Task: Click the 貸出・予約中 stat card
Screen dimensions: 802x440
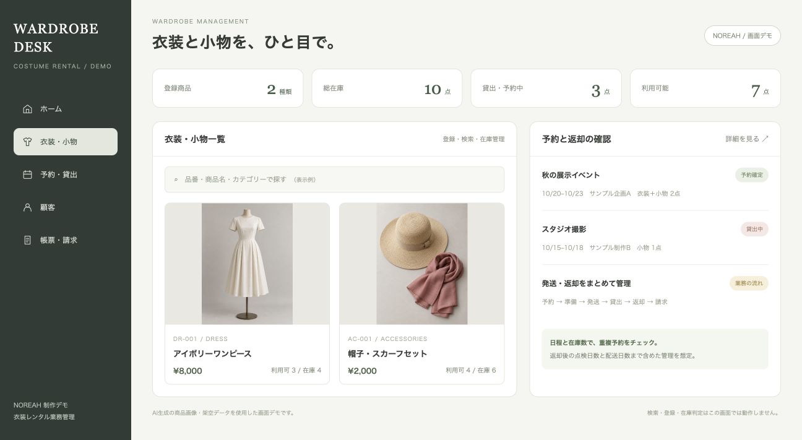Action: [x=546, y=88]
